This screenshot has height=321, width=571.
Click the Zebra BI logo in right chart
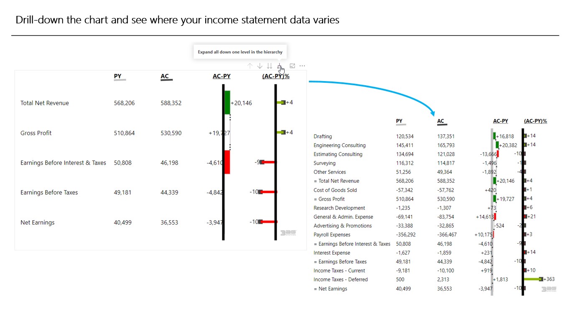point(548,289)
